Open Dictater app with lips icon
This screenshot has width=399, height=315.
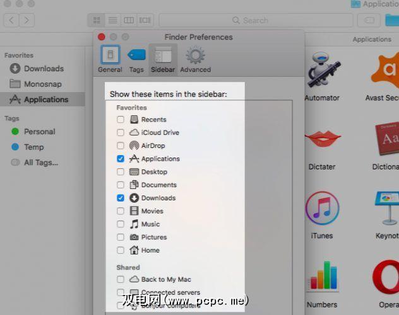click(x=323, y=139)
